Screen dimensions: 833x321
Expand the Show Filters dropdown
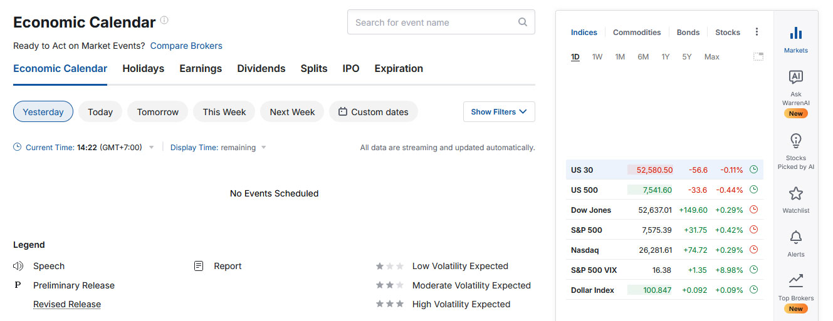tap(499, 111)
